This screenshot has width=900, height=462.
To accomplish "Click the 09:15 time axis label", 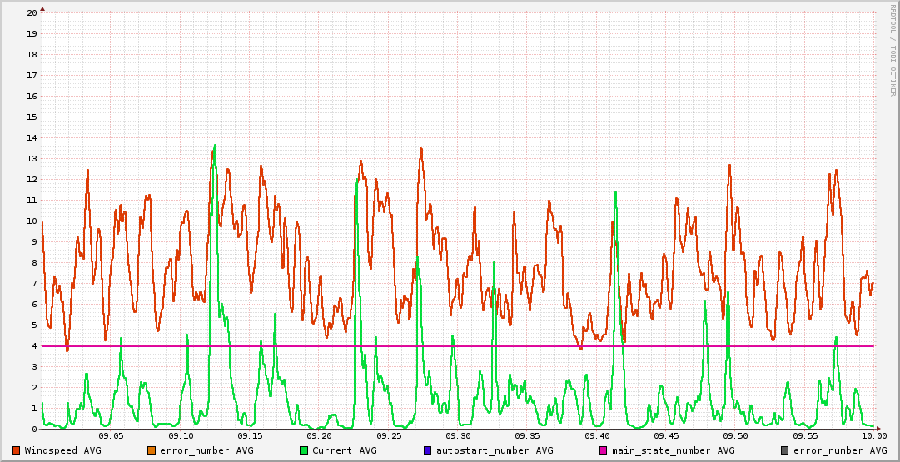I will click(x=250, y=435).
